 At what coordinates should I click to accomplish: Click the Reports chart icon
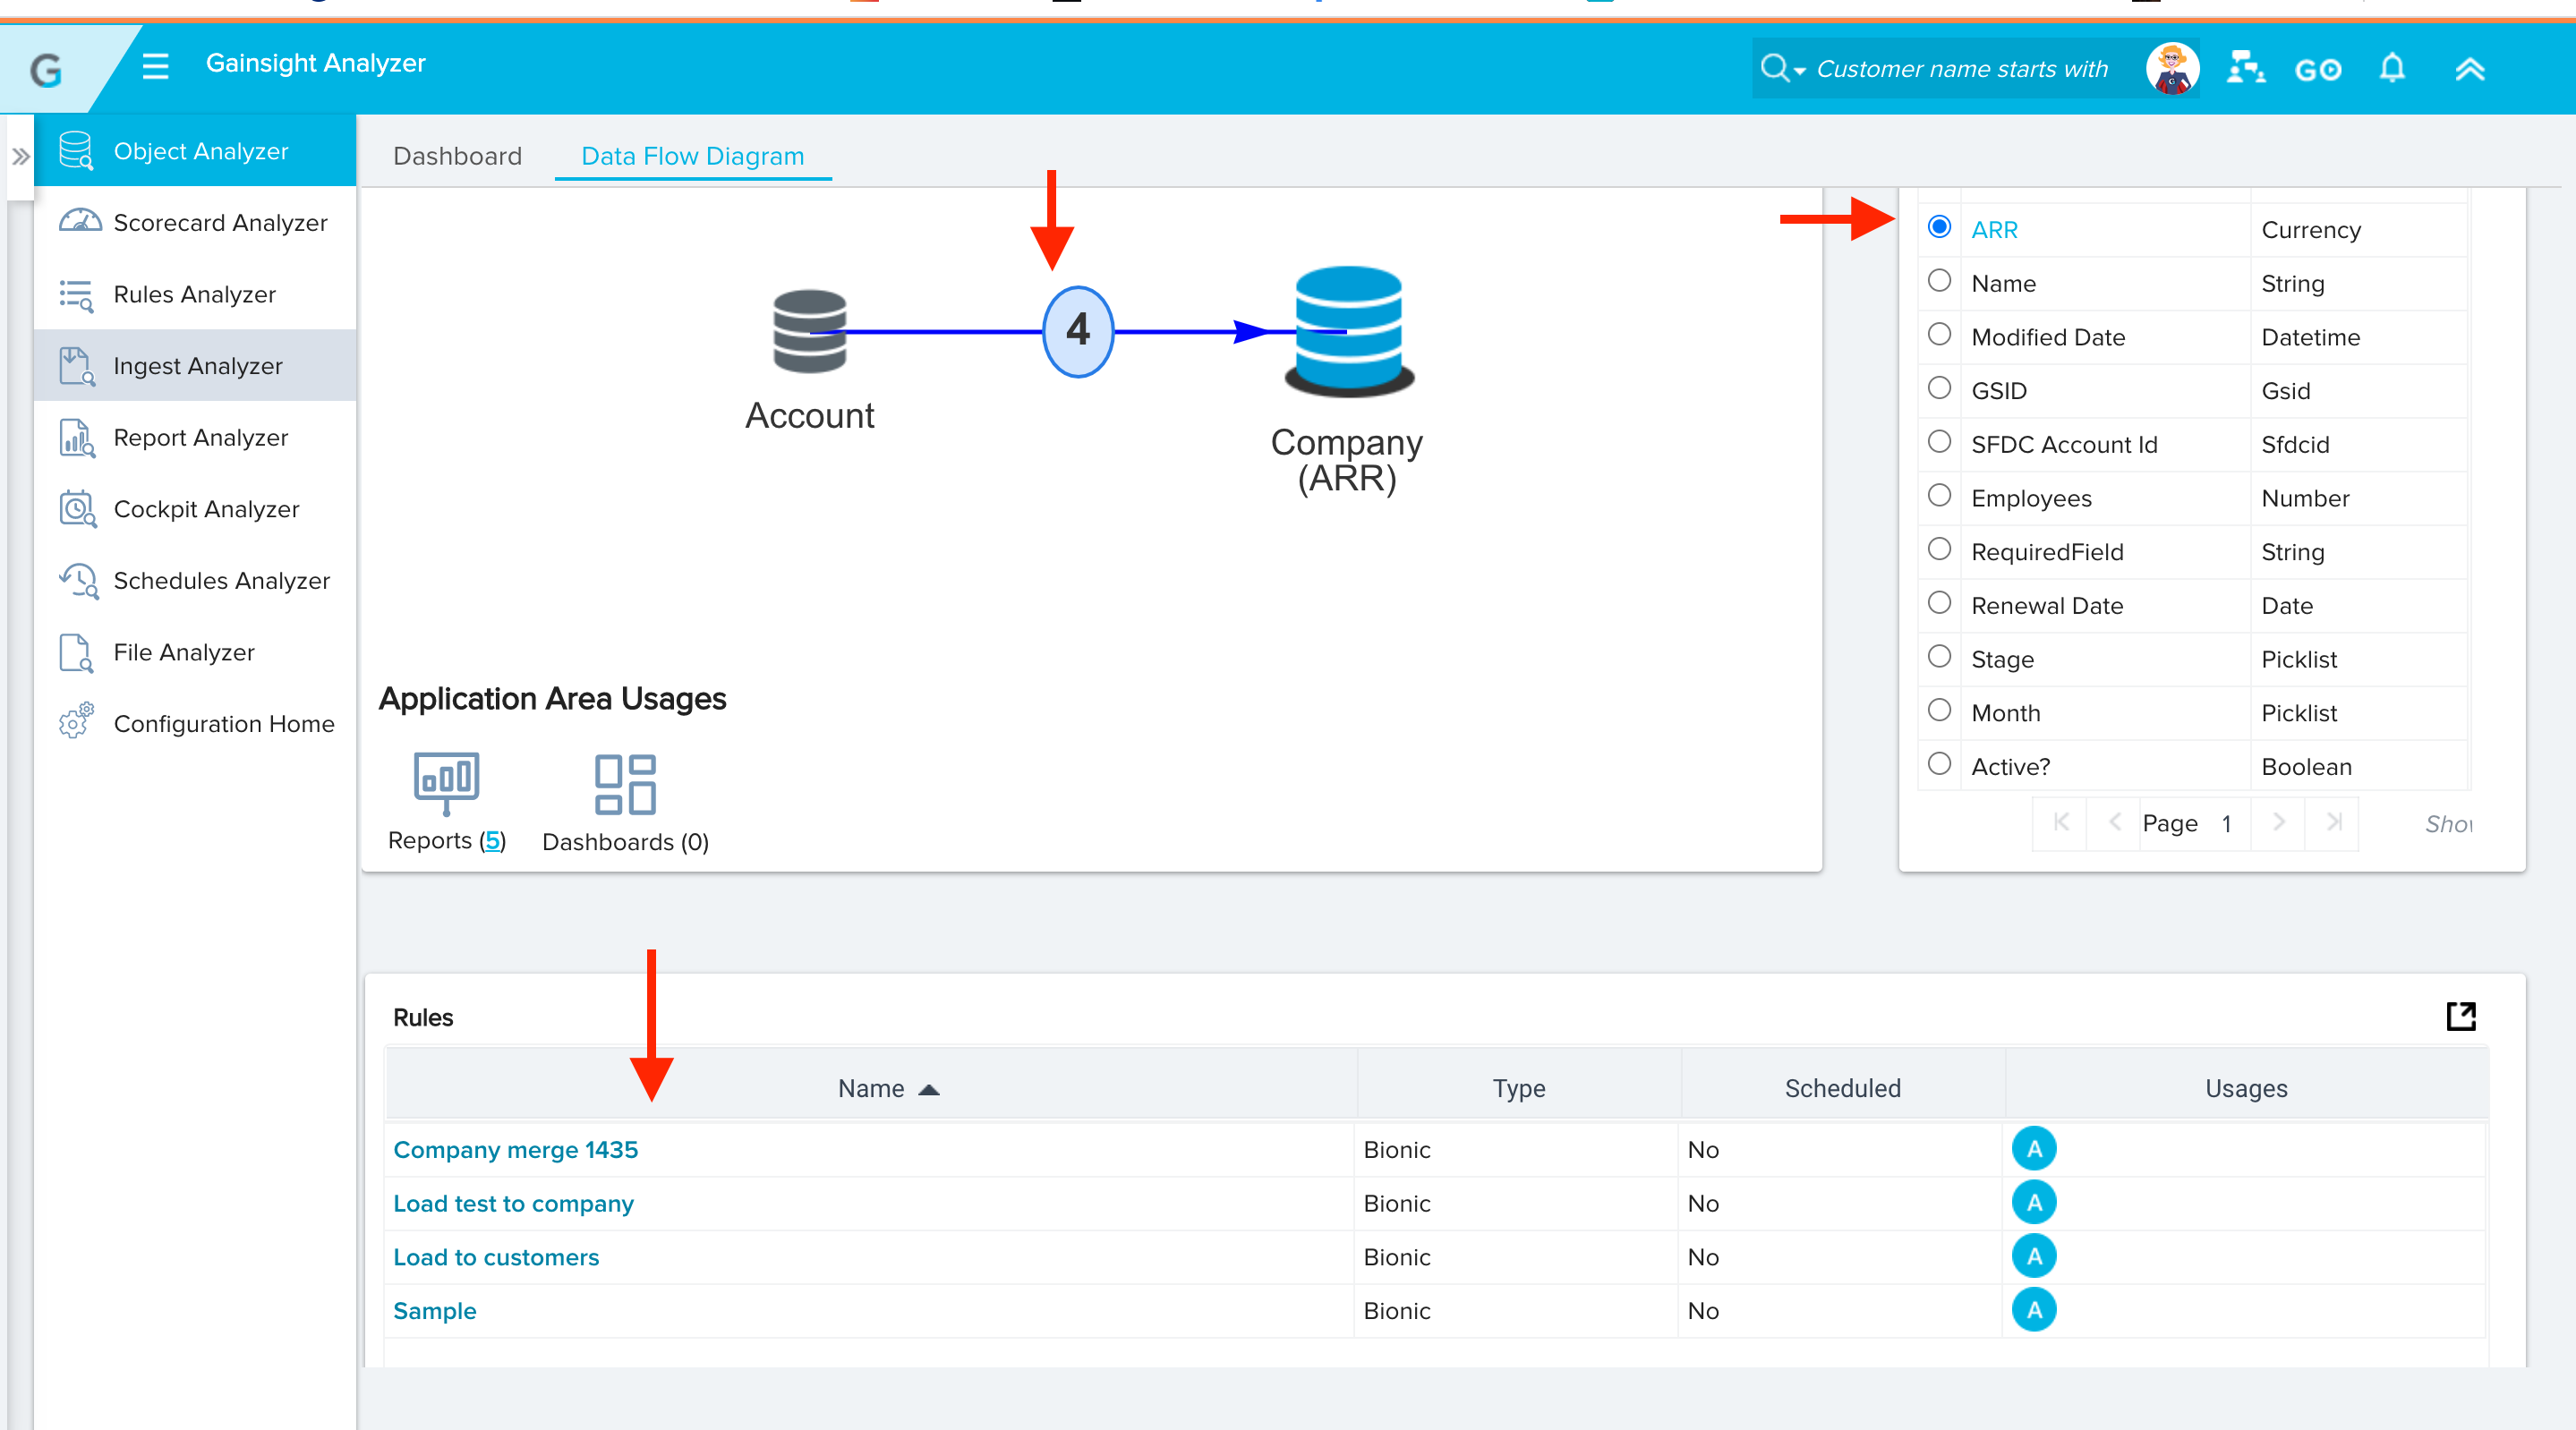[x=446, y=783]
